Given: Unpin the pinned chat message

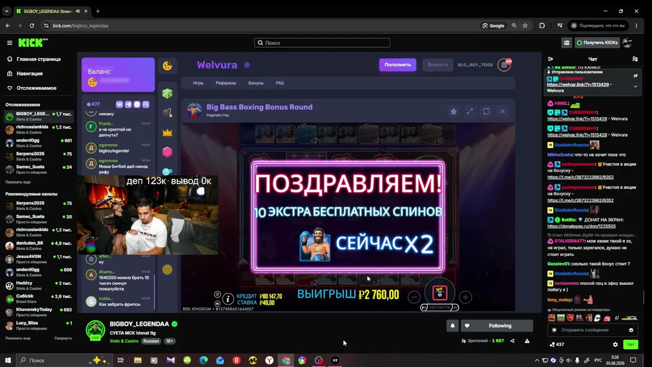Looking at the screenshot, I should 635,76.
